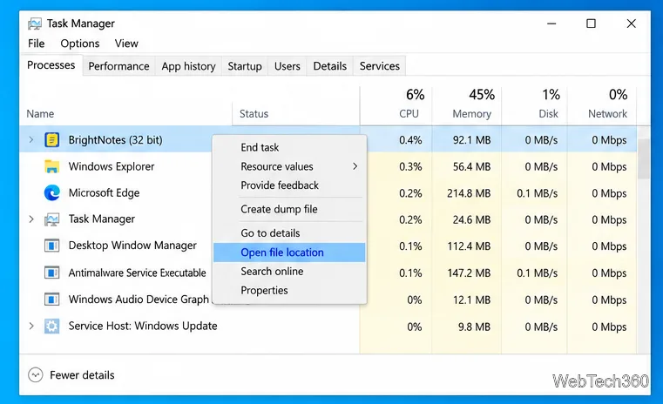Click the Task Manager title bar icon
This screenshot has height=404, width=663.
coord(35,24)
